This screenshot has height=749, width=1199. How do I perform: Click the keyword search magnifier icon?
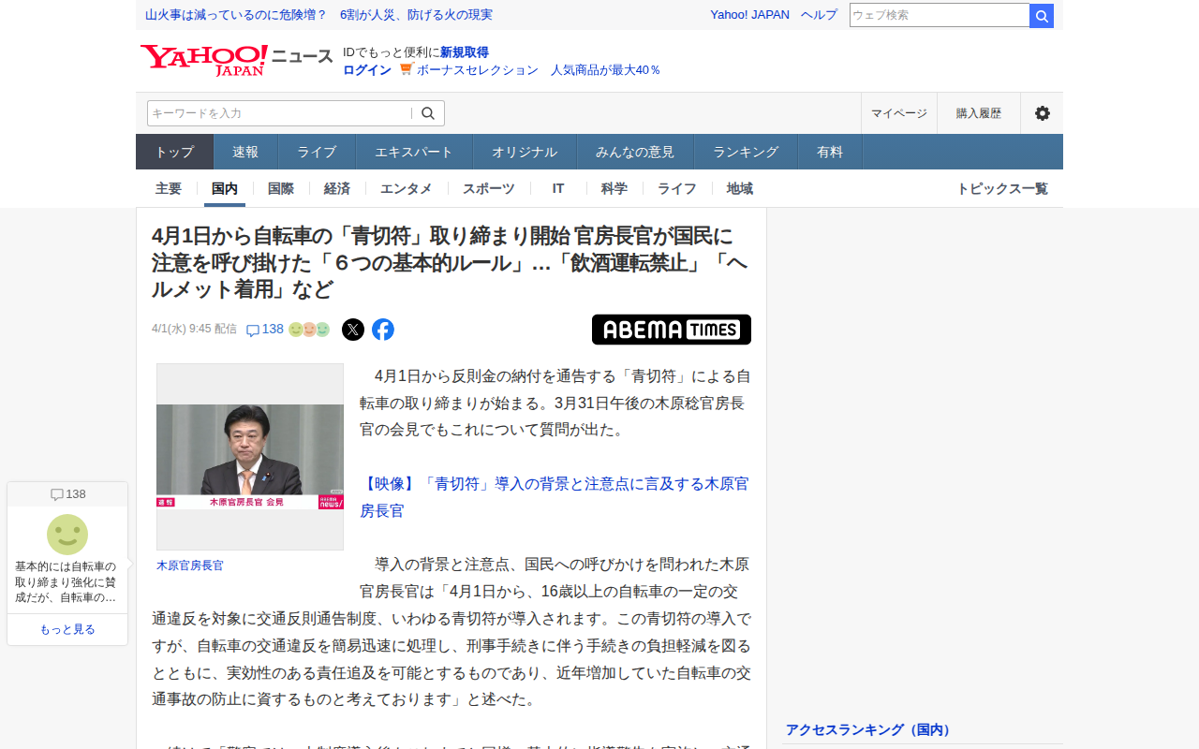428,113
